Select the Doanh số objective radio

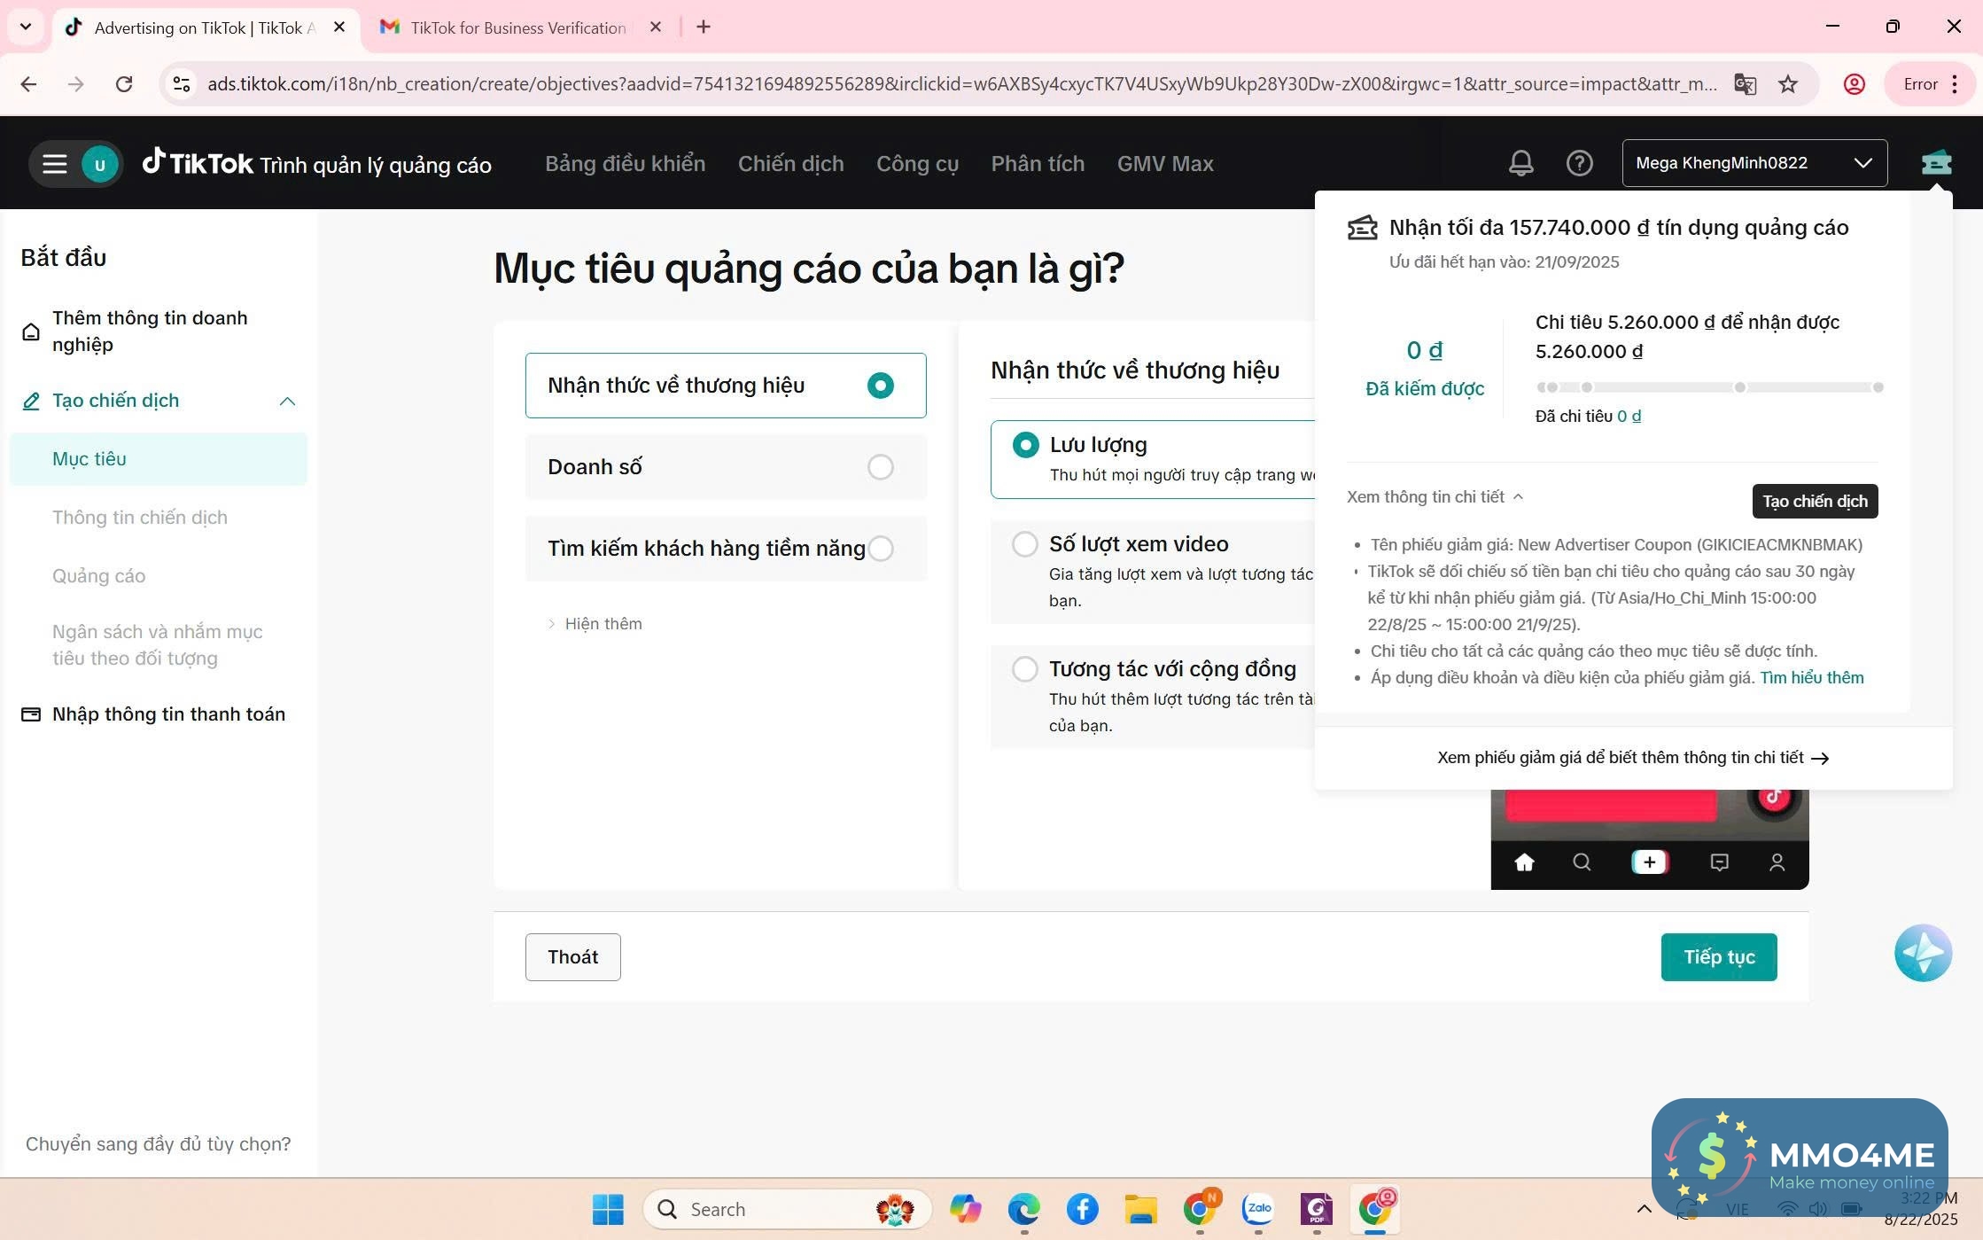(x=880, y=467)
